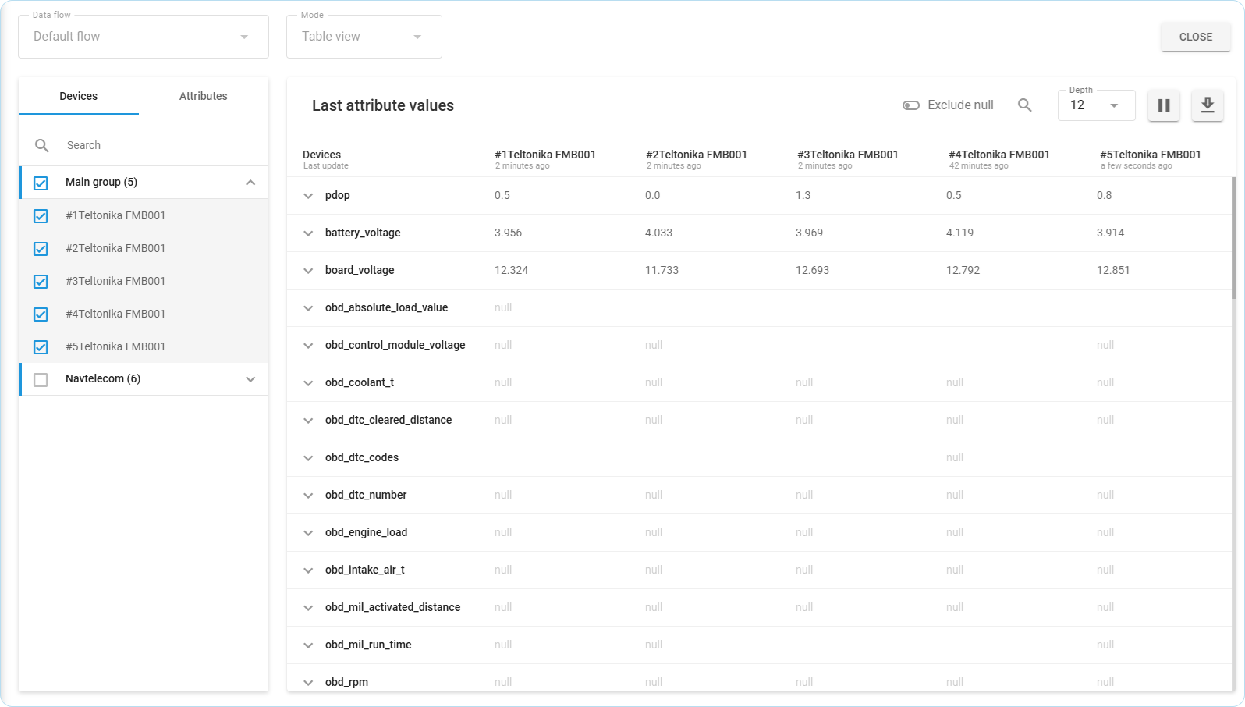
Task: Expand the pdop attribute row chevron
Action: coord(308,196)
